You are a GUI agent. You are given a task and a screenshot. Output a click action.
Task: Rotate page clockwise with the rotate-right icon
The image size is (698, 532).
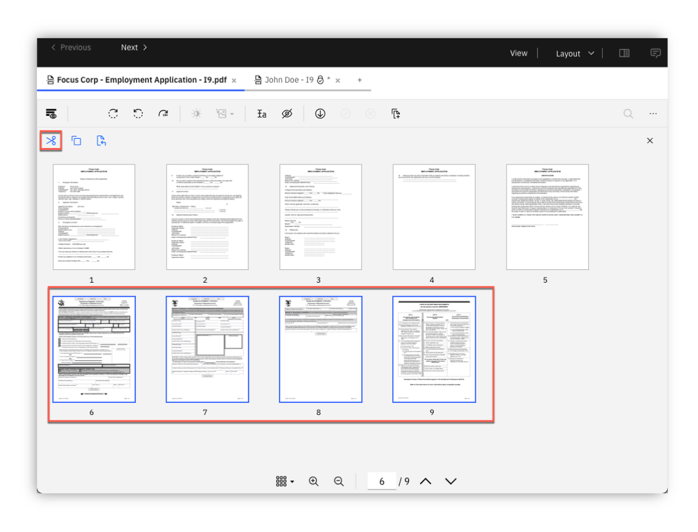[x=113, y=113]
